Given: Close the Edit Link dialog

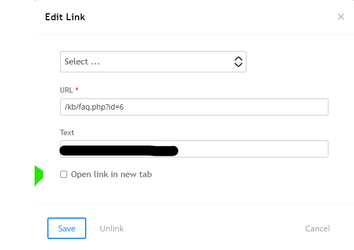Looking at the screenshot, I should 341,17.
